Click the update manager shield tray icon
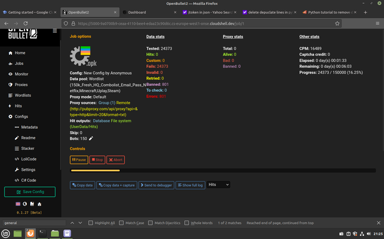This screenshot has width=384, height=239. pos(355,234)
